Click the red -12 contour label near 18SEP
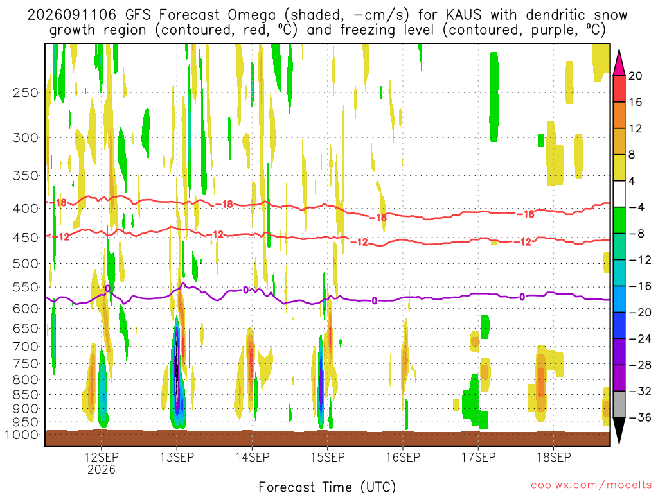658x493 pixels. pyautogui.click(x=523, y=242)
